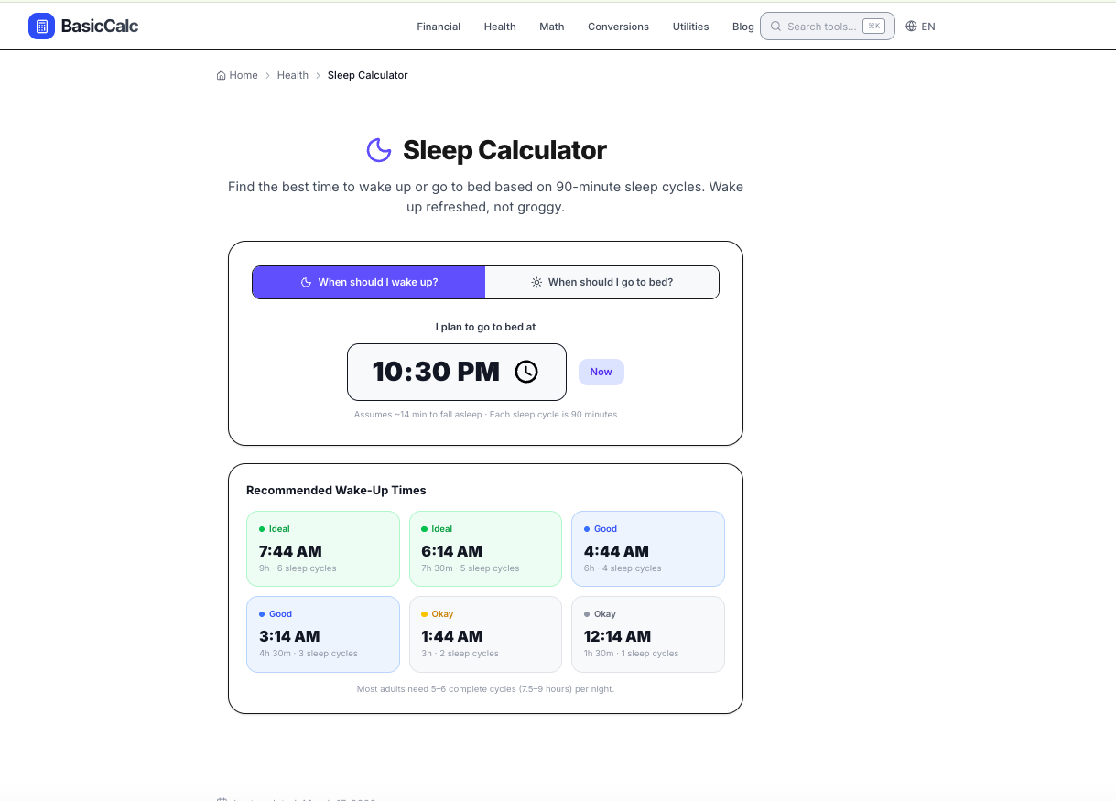
Task: Activate 'When should I wake up?' mode
Action: point(368,282)
